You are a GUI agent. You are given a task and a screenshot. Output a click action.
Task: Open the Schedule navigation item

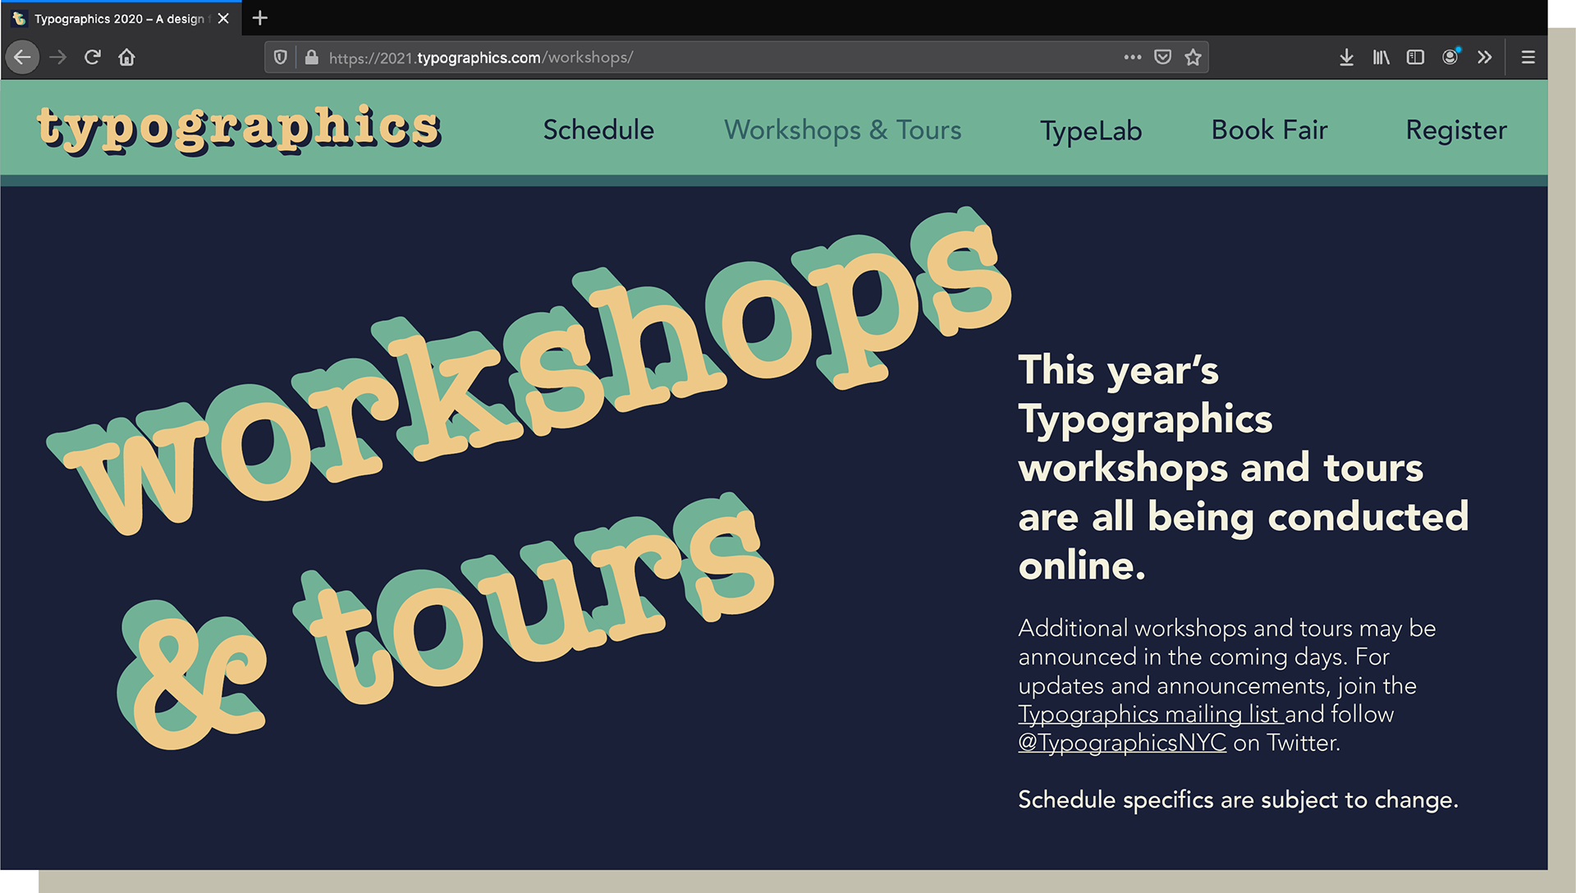598,130
